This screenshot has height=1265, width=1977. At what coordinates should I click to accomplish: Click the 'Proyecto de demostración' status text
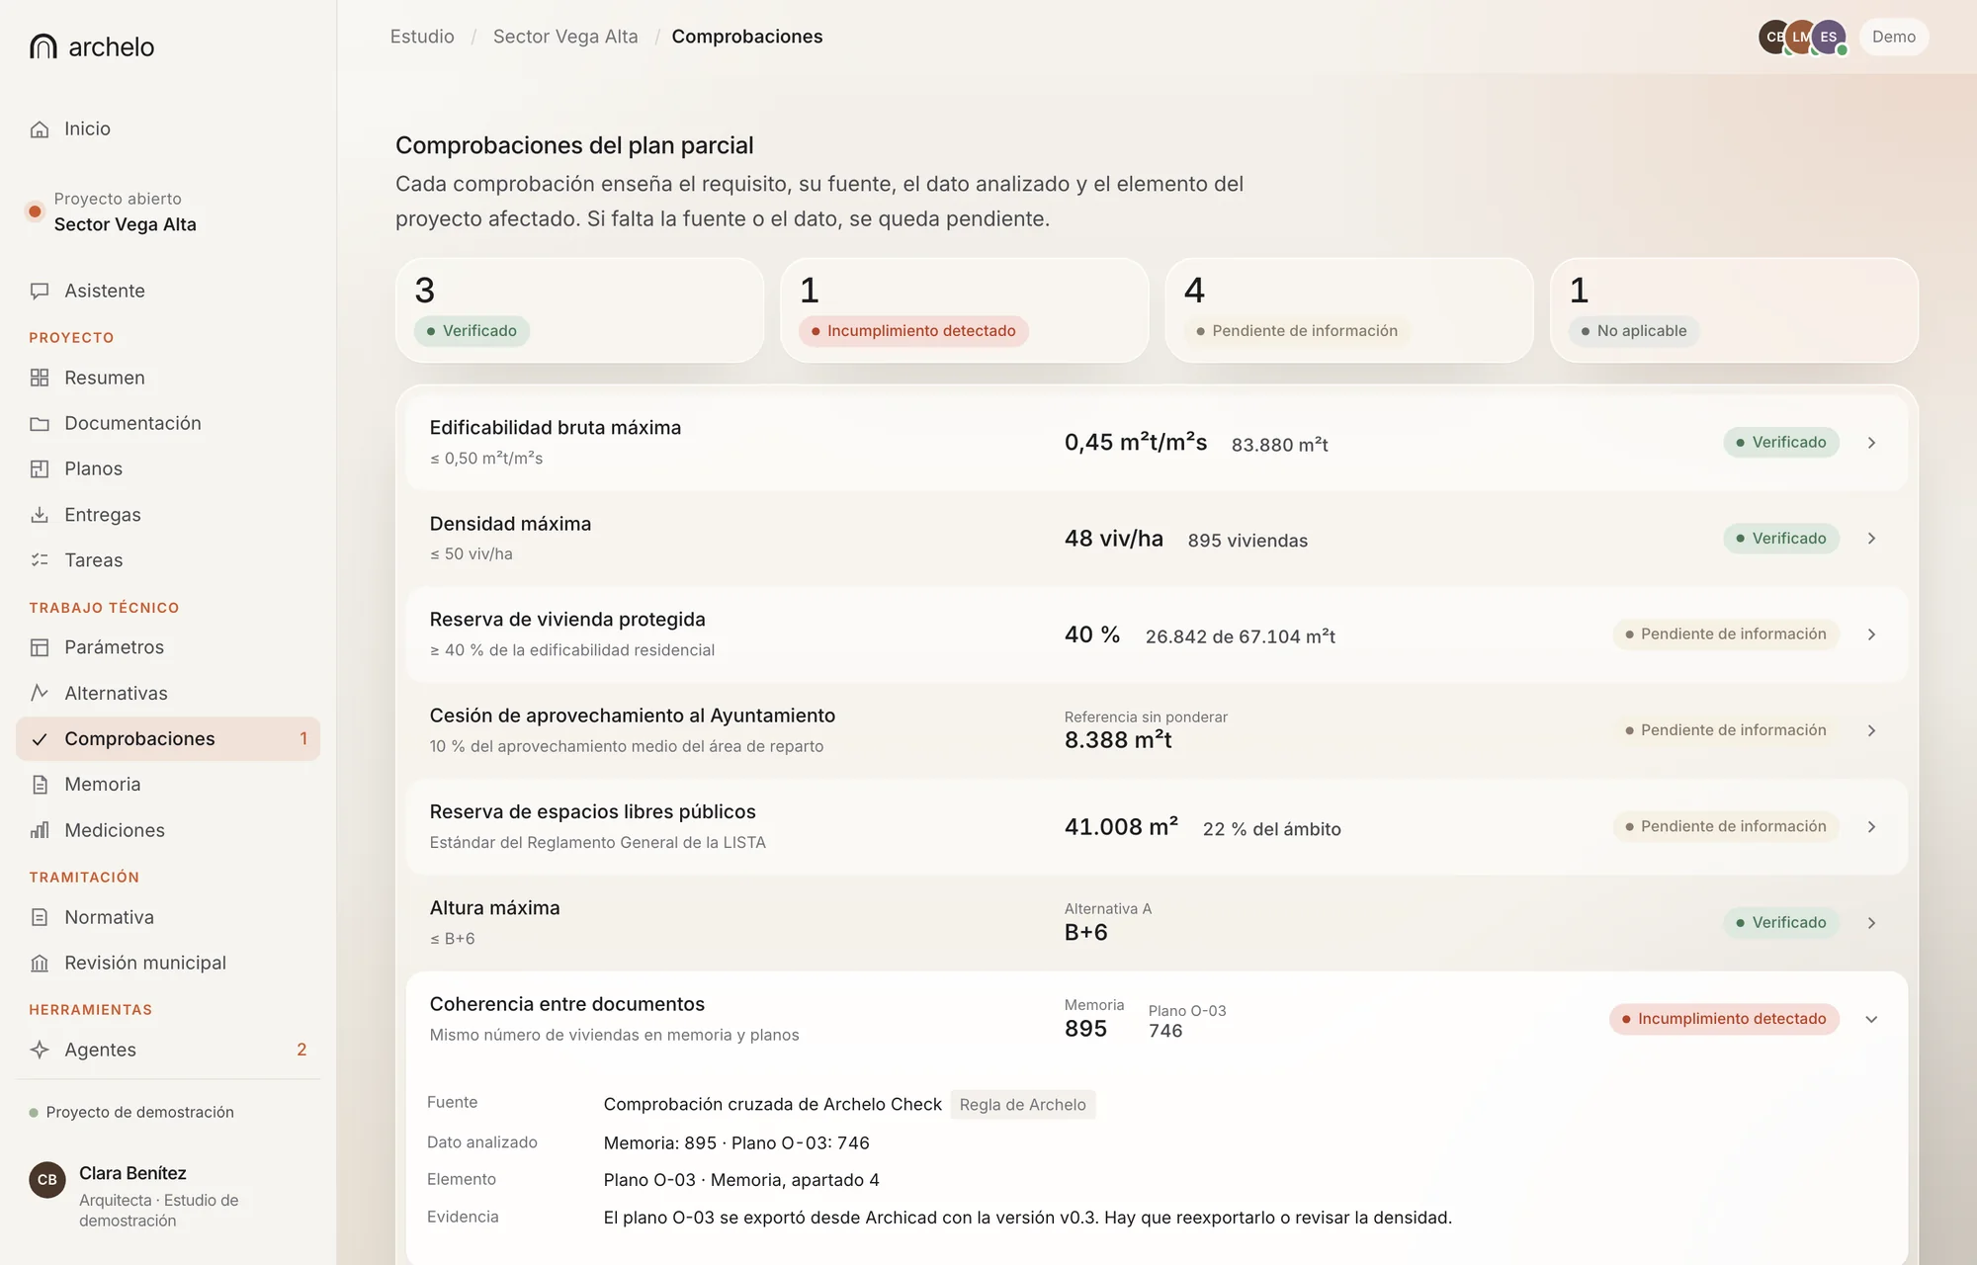pyautogui.click(x=139, y=1112)
